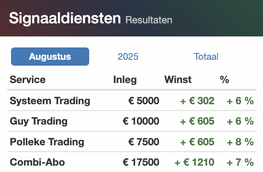Open the Totaal tab
Screen dimensions: 263x172
206,56
